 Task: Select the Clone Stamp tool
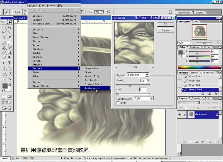(4, 48)
